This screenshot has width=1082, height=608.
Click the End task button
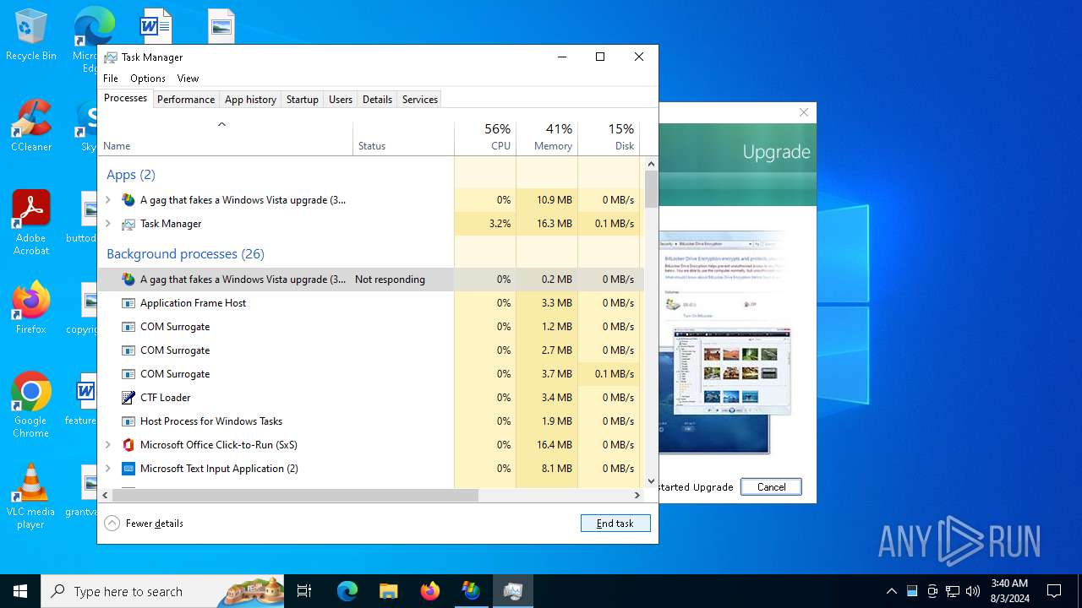(615, 524)
